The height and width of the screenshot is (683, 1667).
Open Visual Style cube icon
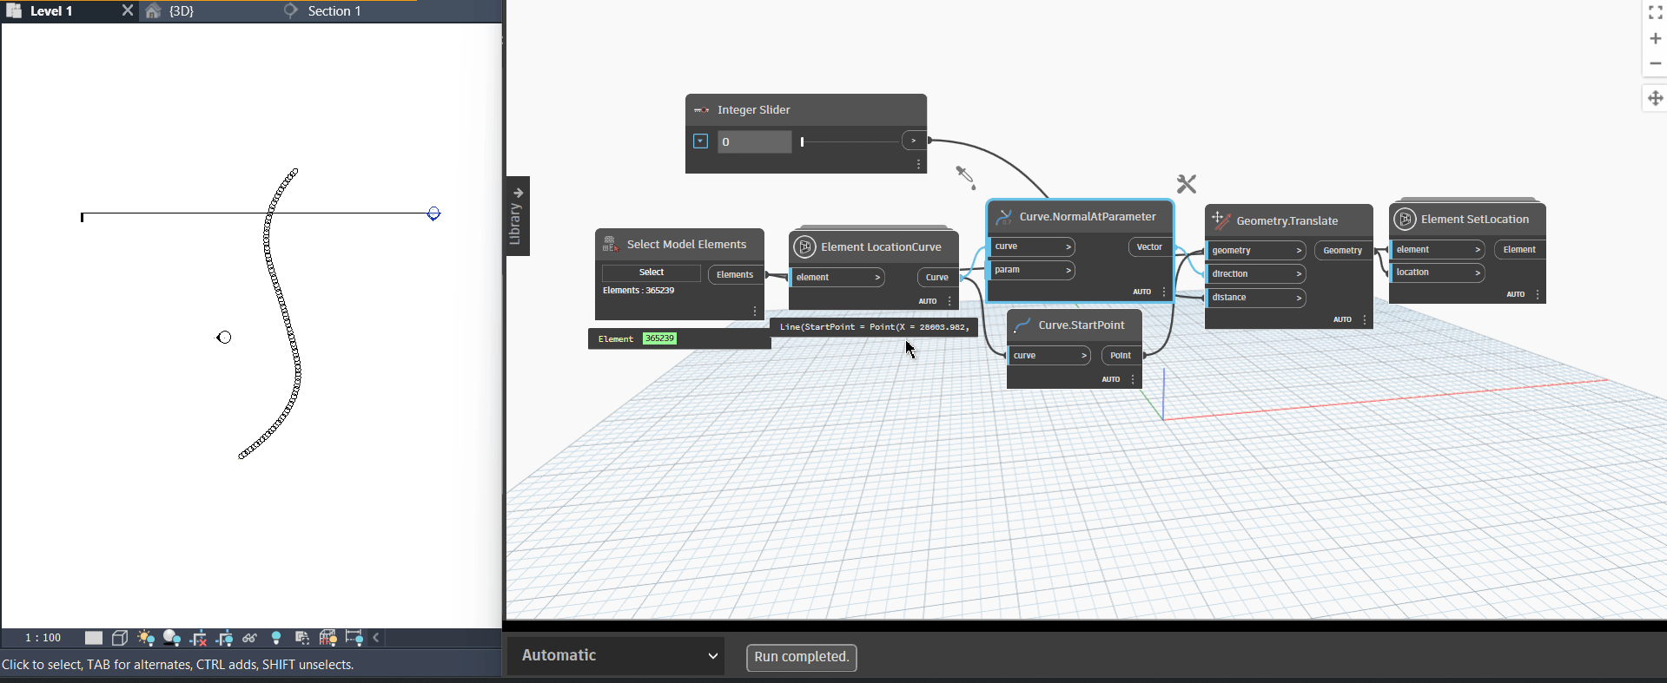(120, 638)
